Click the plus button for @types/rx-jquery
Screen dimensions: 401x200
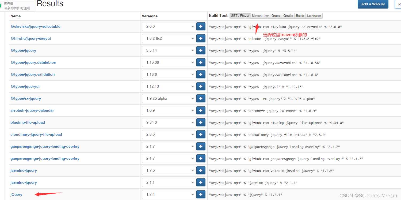201,98
